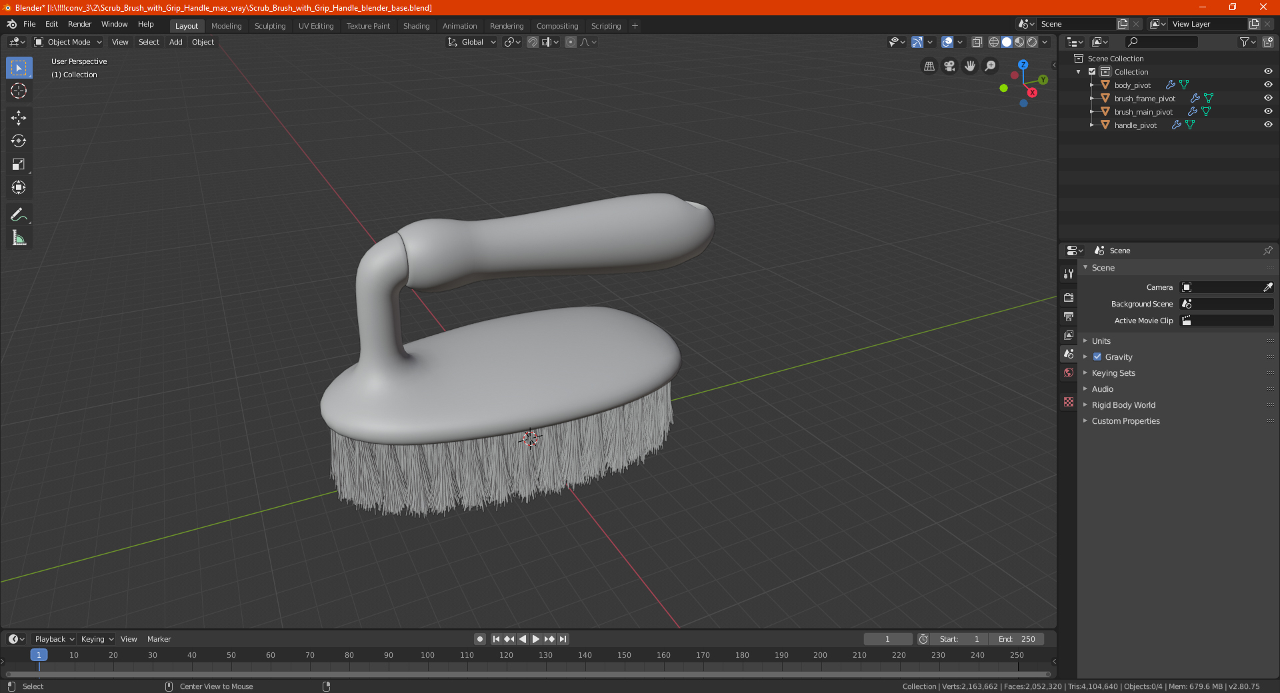Select the Rotate tool

coord(19,141)
